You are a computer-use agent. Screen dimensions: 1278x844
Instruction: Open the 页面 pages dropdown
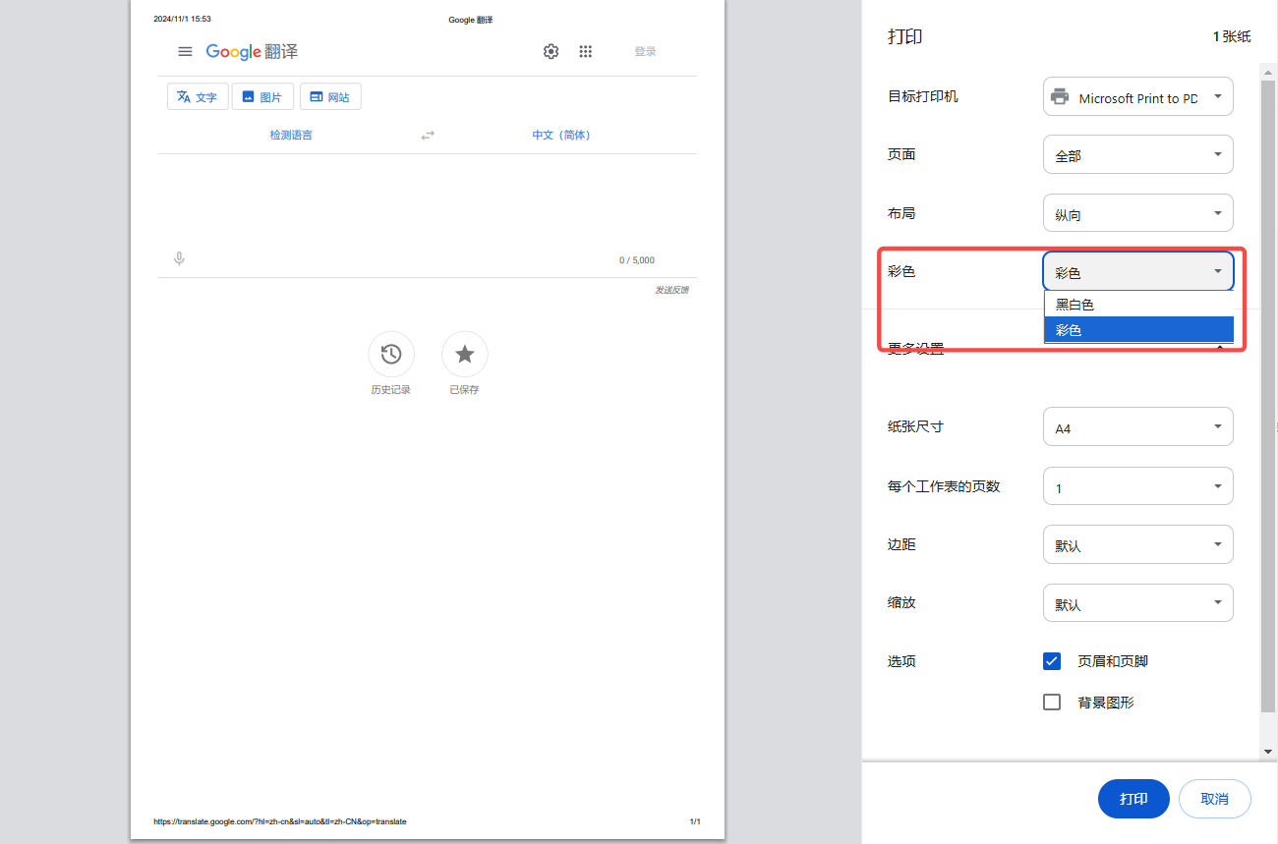[1137, 154]
